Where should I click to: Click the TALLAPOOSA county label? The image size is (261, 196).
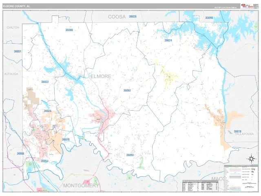click(244, 134)
